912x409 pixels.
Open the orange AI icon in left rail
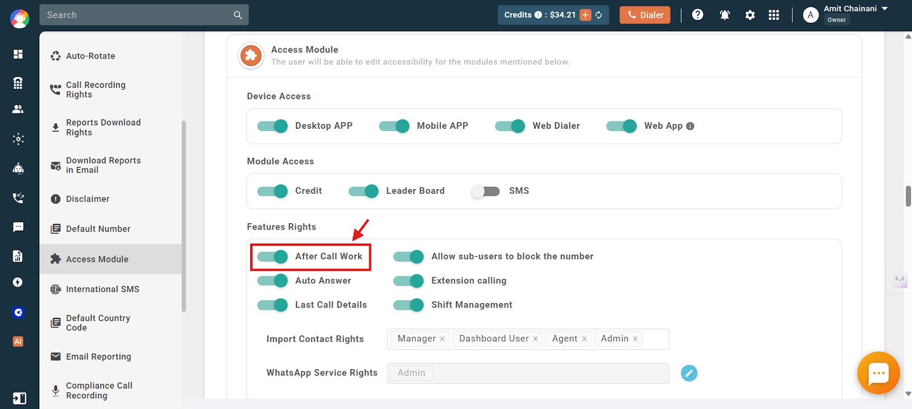[x=18, y=342]
